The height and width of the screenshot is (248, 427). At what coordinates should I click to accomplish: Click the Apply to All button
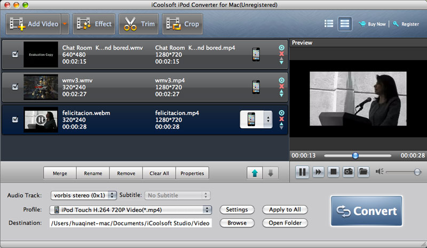point(285,210)
